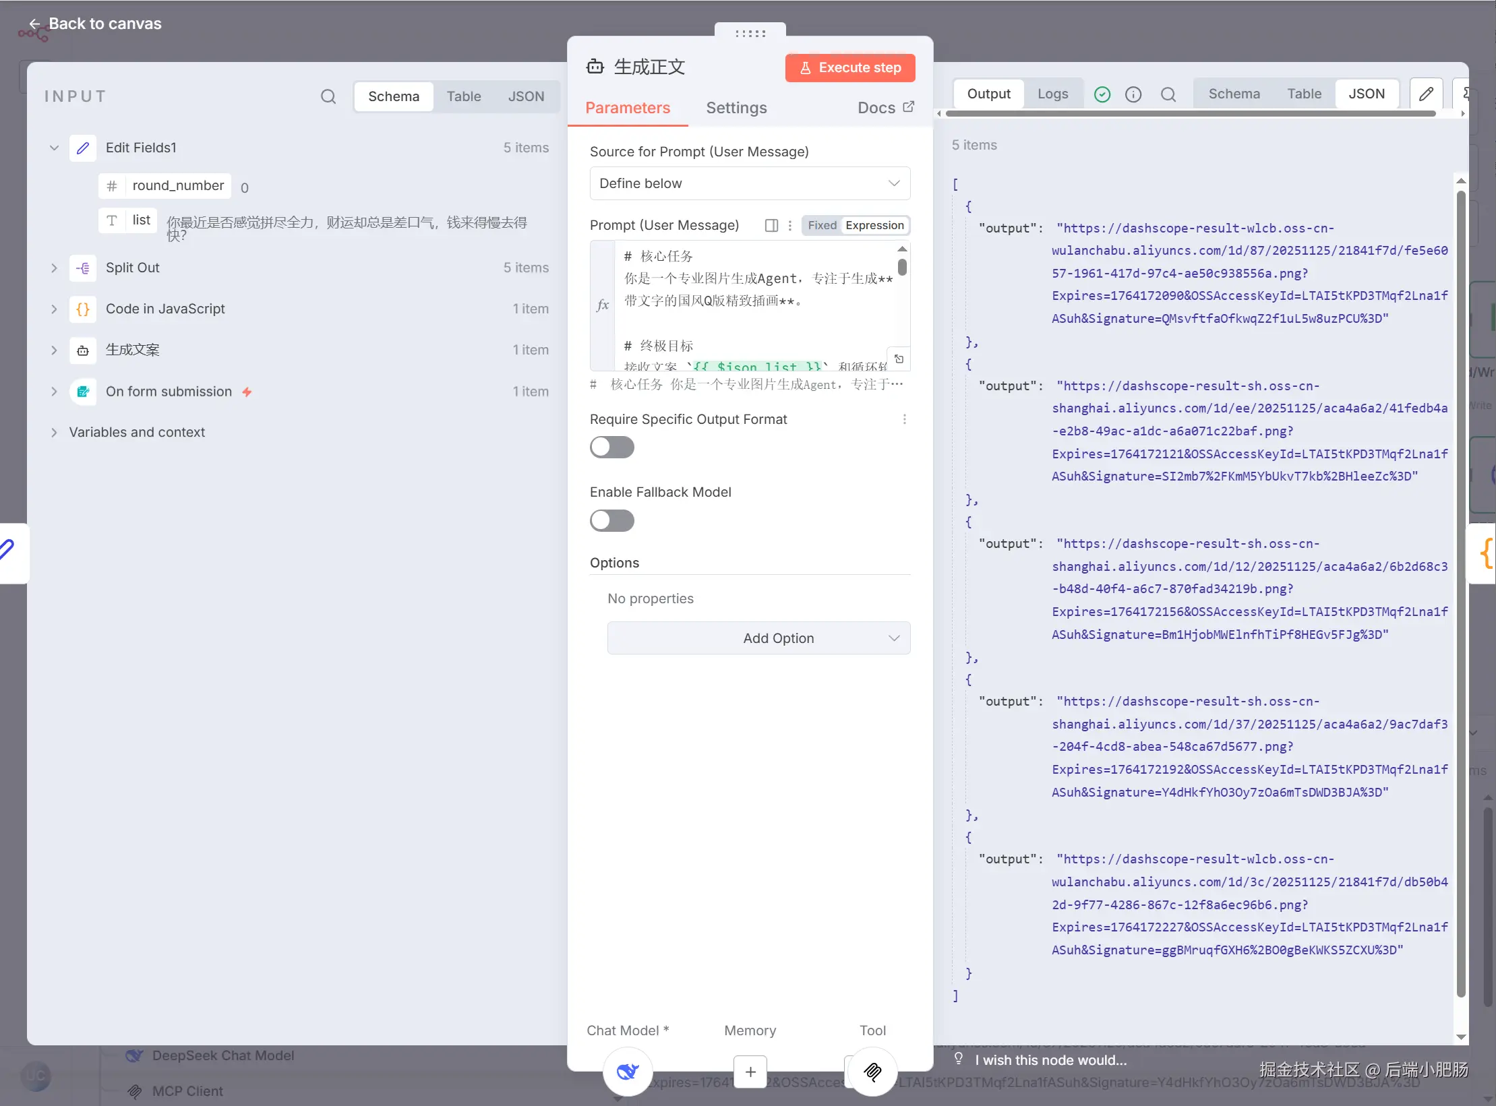Enable the Fallback Model toggle

click(x=611, y=520)
